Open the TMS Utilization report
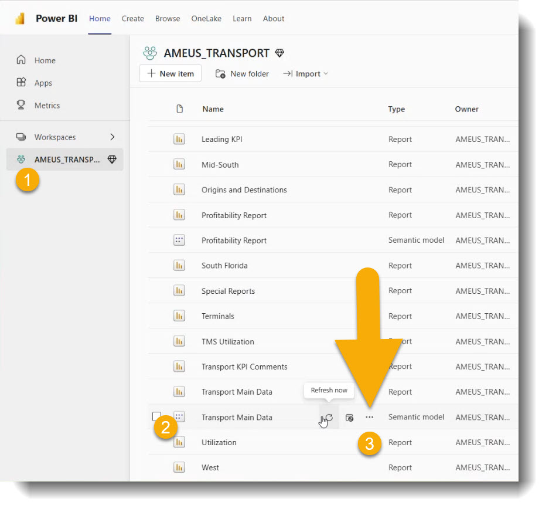549x512 pixels. [x=227, y=342]
